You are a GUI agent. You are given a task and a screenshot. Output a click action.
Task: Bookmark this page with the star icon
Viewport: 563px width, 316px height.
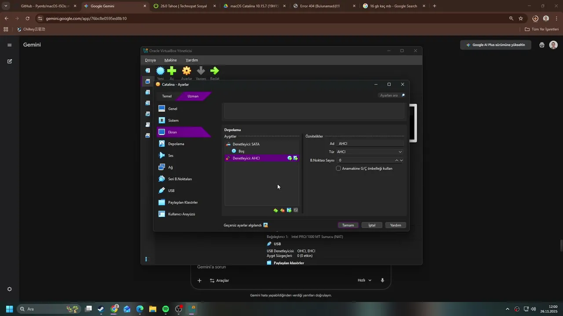[x=521, y=18]
